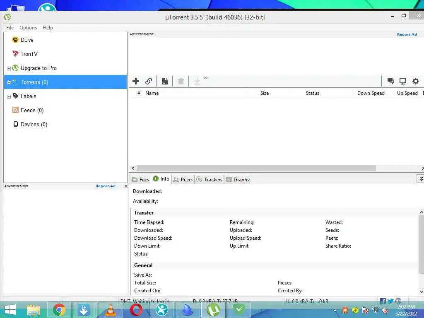Click the Remove torrent trash icon
The height and width of the screenshot is (318, 424).
(x=181, y=81)
